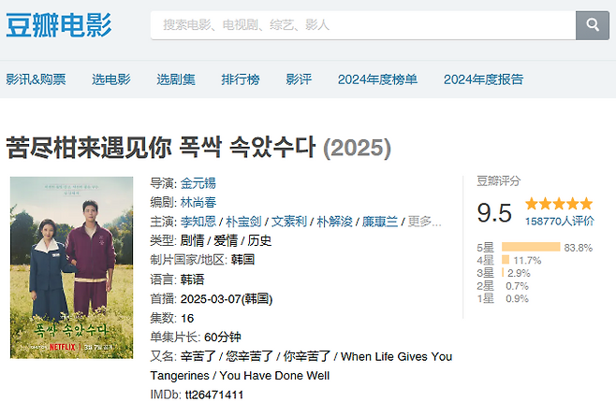Screen dimensions: 616x416
Task: Click the 制片国家/地区 韩国 value
Action: (x=242, y=260)
